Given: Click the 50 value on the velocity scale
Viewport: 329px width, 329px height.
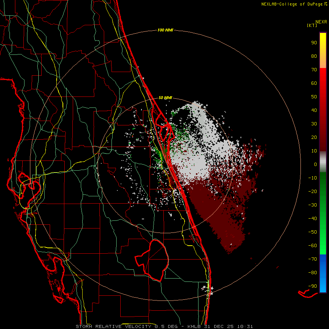Looking at the screenshot, I should 314,97.
